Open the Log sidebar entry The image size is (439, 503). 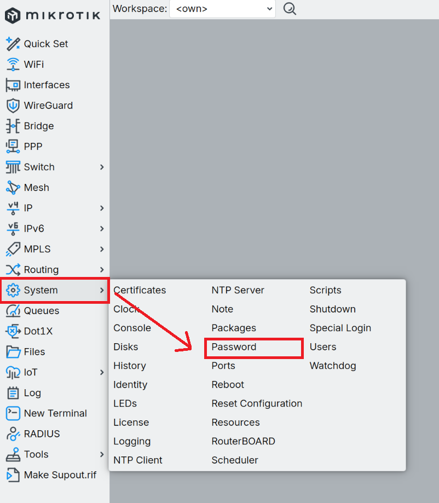[x=32, y=393]
